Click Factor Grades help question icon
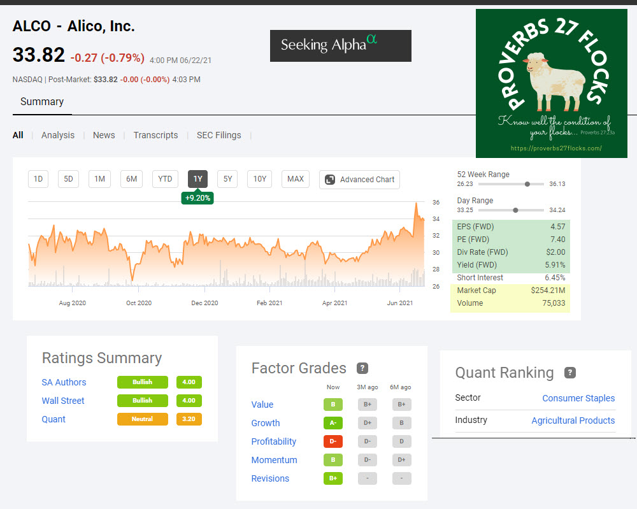 click(x=362, y=368)
